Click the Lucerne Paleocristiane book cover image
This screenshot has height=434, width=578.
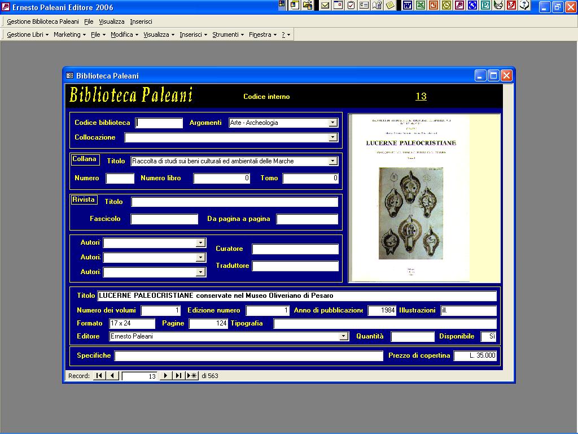point(410,197)
